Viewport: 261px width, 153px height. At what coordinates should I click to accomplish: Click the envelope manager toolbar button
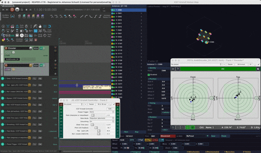(20, 40)
